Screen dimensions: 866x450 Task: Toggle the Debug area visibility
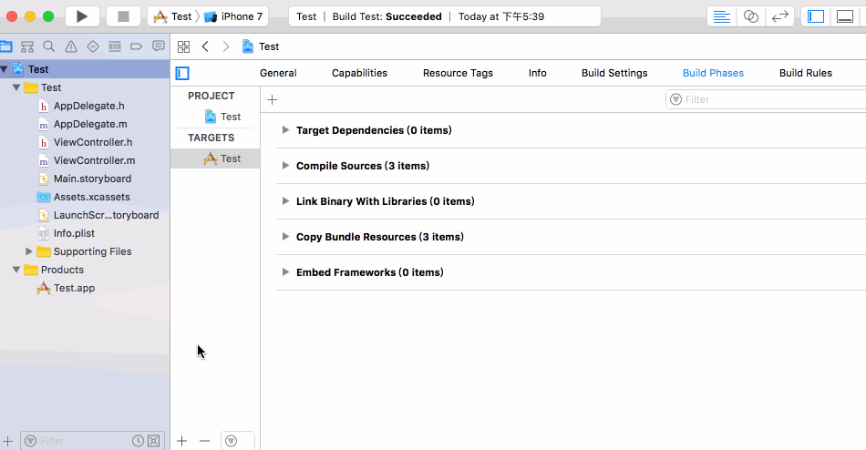pos(844,16)
